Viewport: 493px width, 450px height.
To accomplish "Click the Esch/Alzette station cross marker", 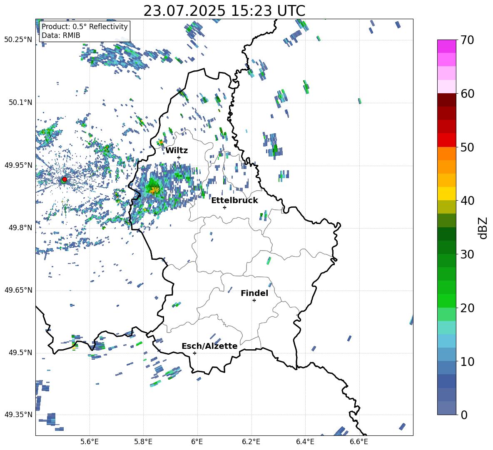I will tap(194, 353).
